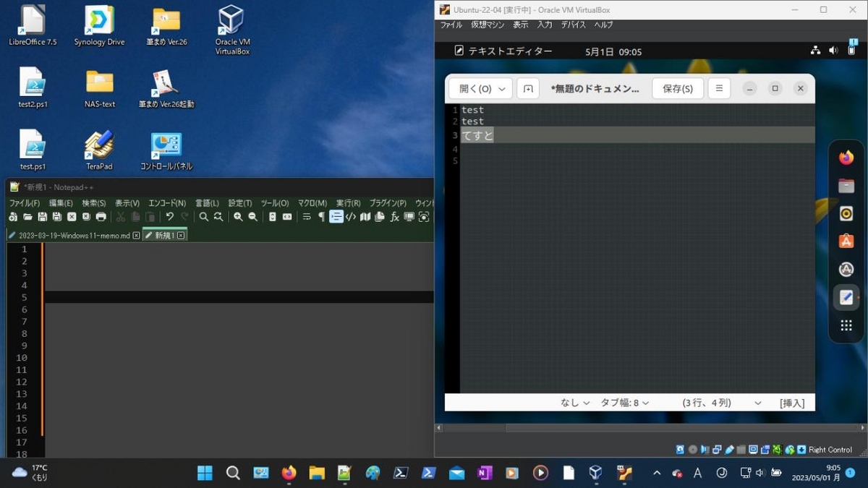Open the 編集(E) menu in Notepad++
The height and width of the screenshot is (488, 868).
[x=61, y=203]
